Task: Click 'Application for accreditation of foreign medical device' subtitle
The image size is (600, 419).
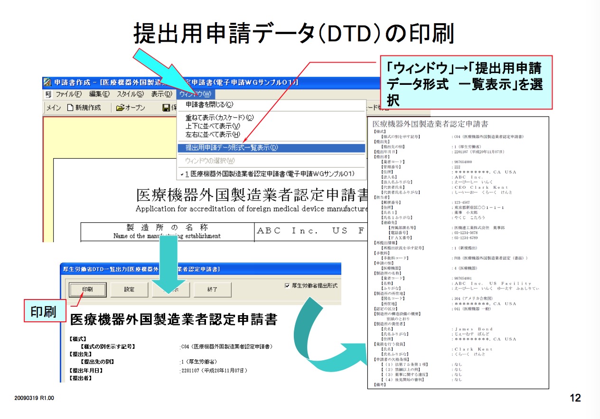Action: (x=252, y=209)
